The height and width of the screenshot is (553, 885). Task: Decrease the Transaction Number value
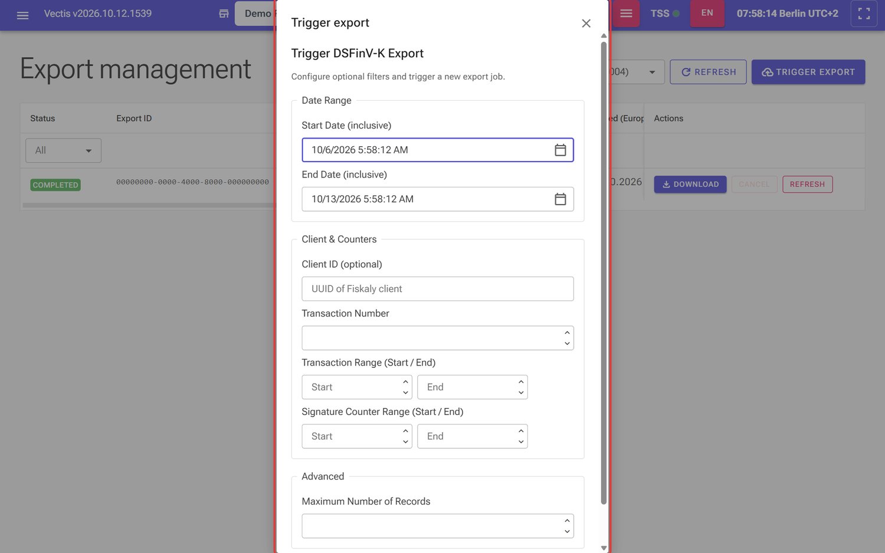point(567,344)
